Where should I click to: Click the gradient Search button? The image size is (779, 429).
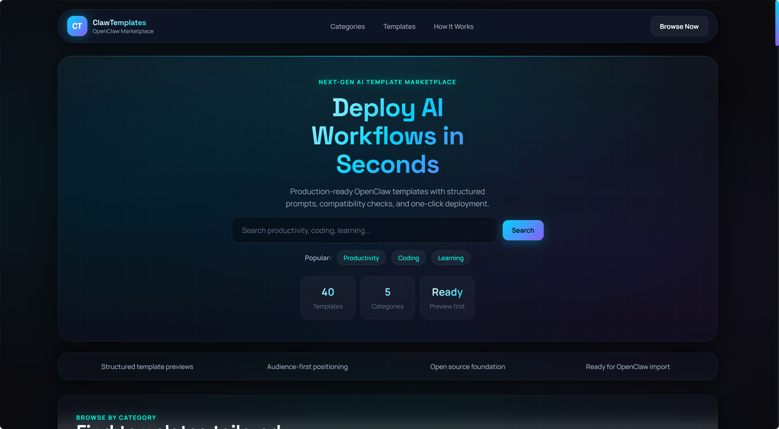click(x=522, y=230)
